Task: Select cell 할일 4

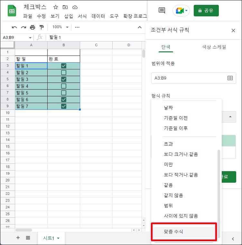Action: [31, 86]
